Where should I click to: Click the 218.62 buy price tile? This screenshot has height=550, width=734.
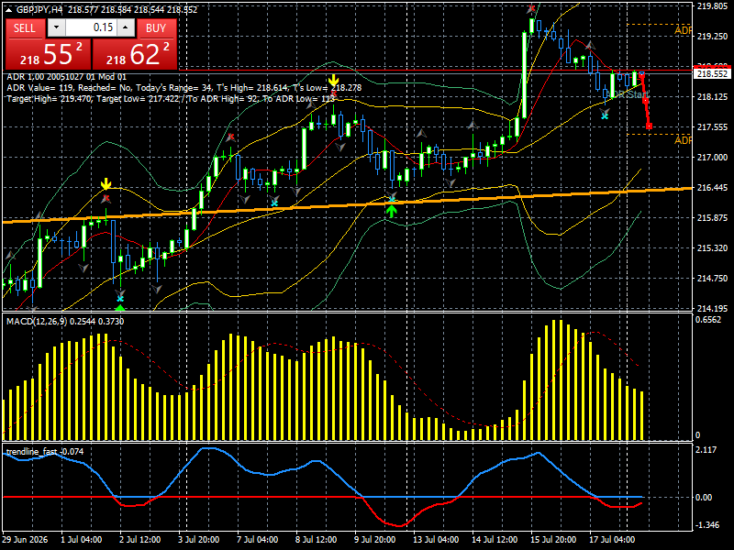point(135,54)
